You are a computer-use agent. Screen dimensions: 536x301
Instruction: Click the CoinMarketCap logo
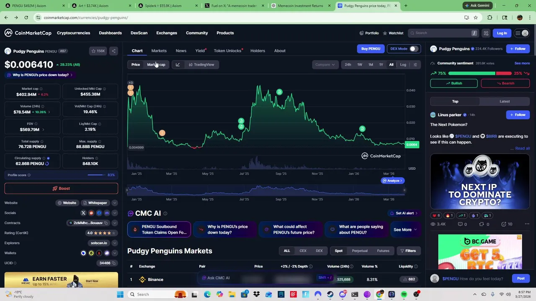pos(28,33)
